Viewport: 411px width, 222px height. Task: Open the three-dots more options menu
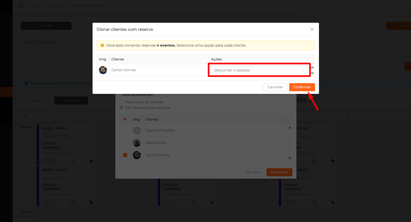tap(93, 101)
